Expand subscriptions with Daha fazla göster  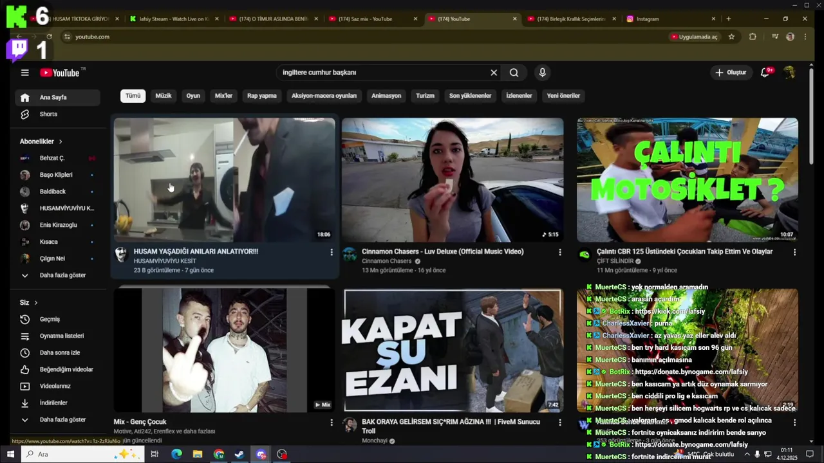click(57, 275)
